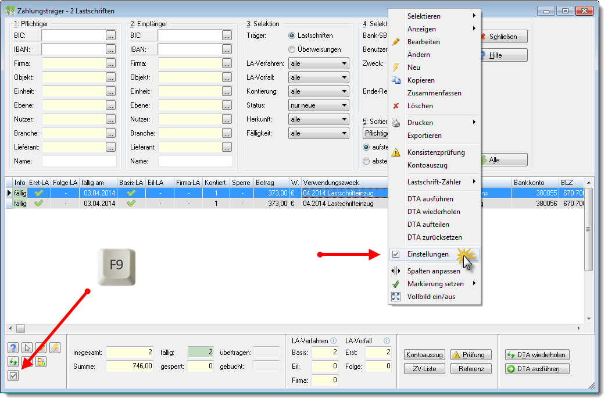Open lookup button for Pflichtiger IBAN
The height and width of the screenshot is (402, 608).
click(111, 49)
